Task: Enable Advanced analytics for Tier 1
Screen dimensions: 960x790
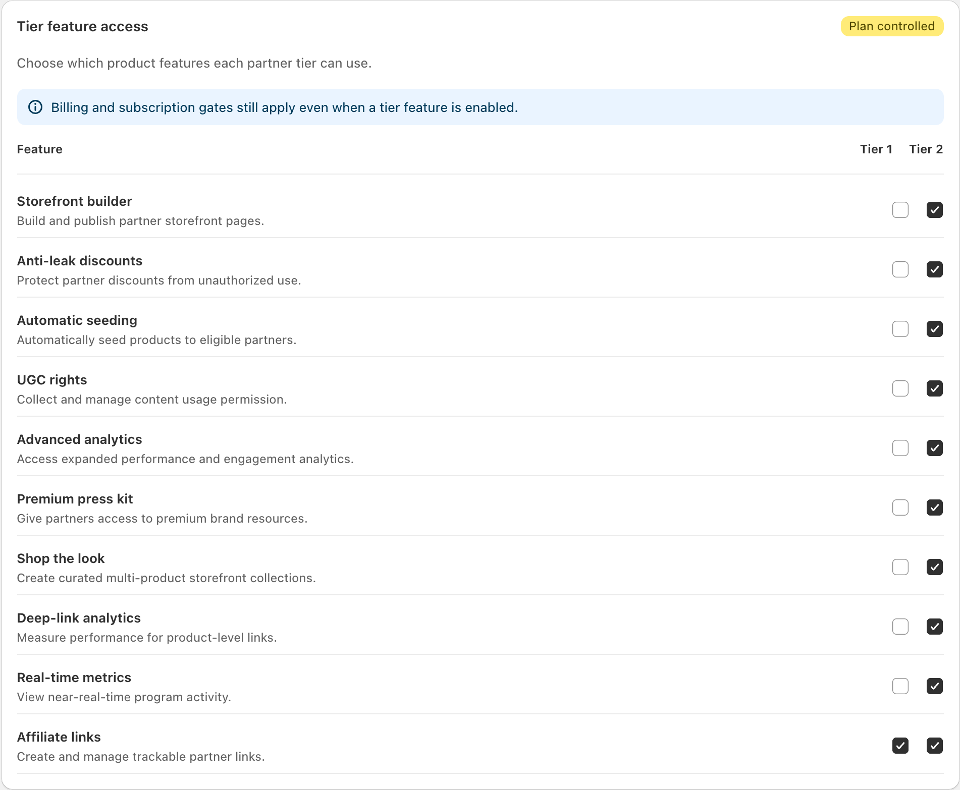Action: [900, 448]
